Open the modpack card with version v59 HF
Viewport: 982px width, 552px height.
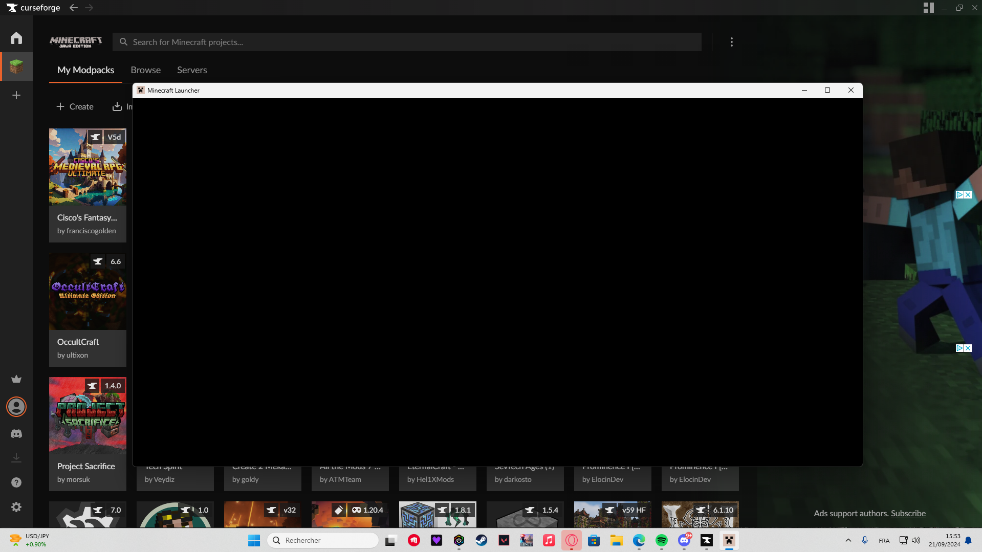(613, 515)
